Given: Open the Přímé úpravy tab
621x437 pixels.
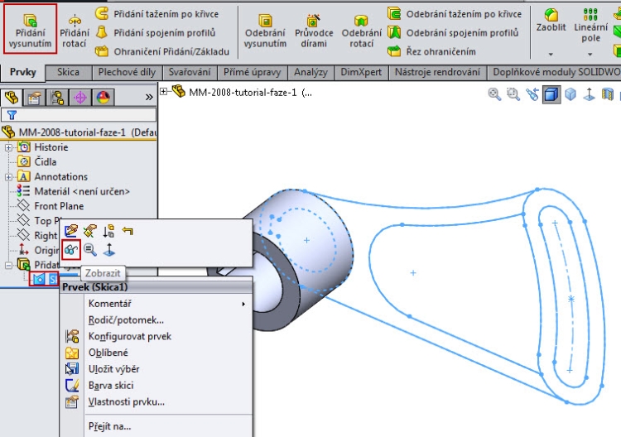Looking at the screenshot, I should (252, 73).
